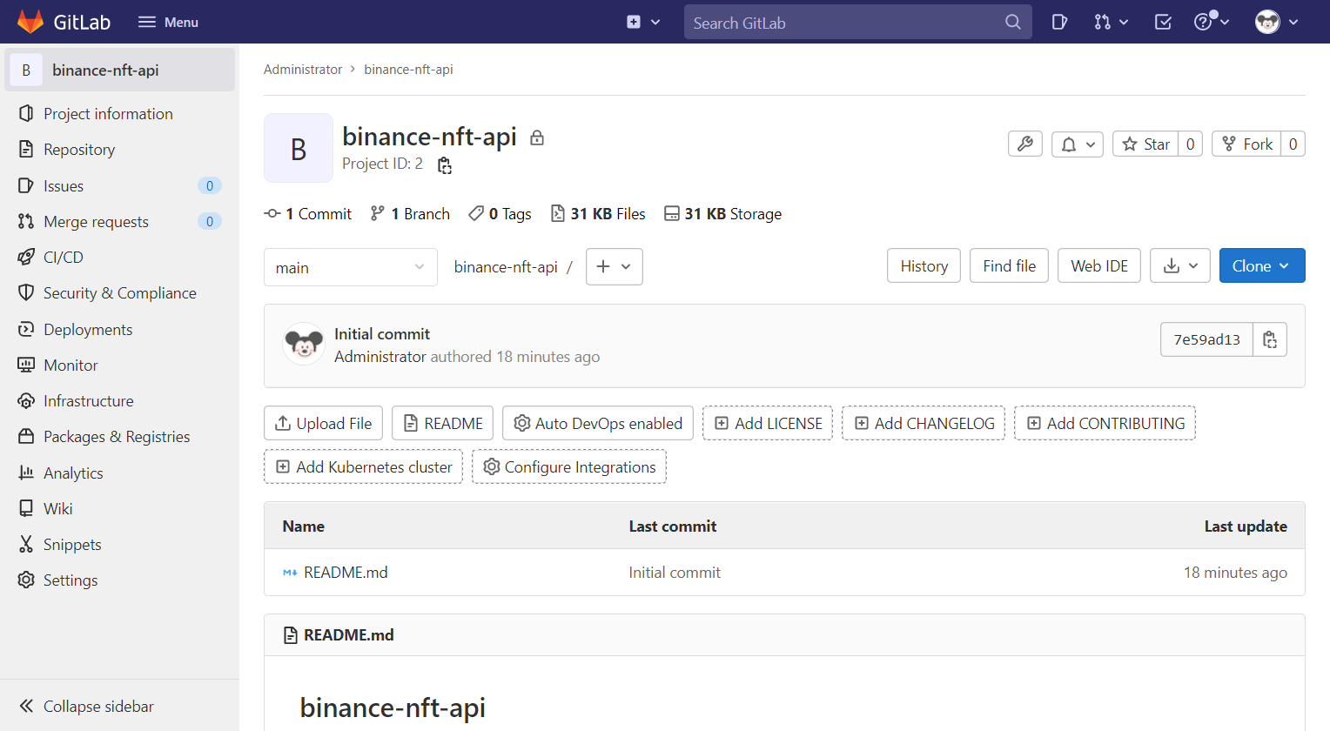Screen dimensions: 1330x731
Task: Click Find file button
Action: click(x=1009, y=265)
